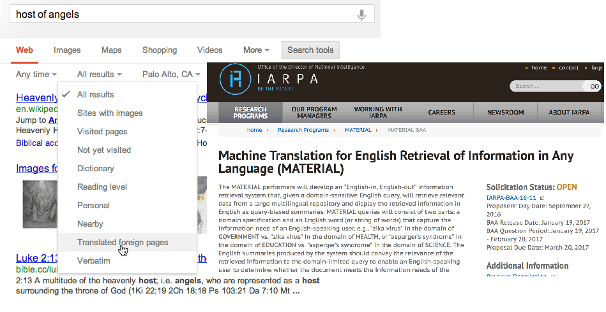Click the 'en.wikiped' green URL
This screenshot has width=606, height=312.
point(36,109)
